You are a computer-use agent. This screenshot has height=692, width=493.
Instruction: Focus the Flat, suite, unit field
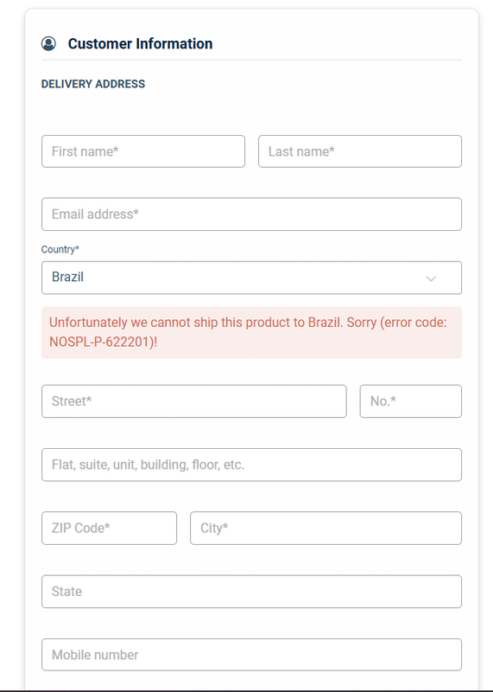(x=251, y=465)
